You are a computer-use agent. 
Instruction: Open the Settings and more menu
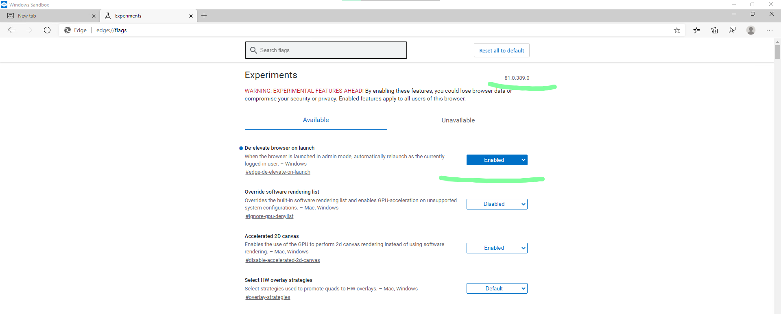770,30
